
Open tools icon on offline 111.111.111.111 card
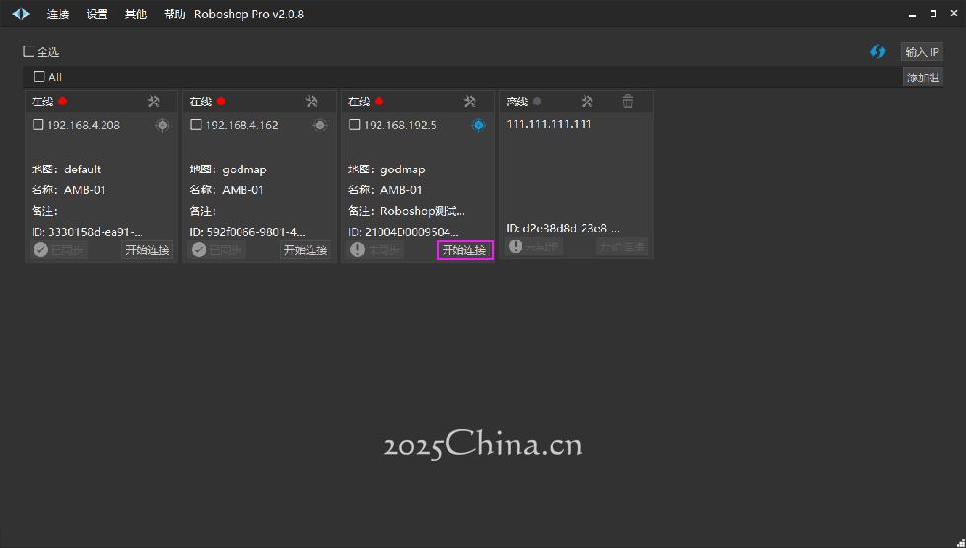tap(587, 101)
